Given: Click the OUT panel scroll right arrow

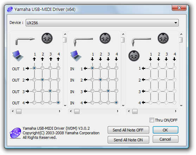Looking at the screenshot, I should [59, 111].
